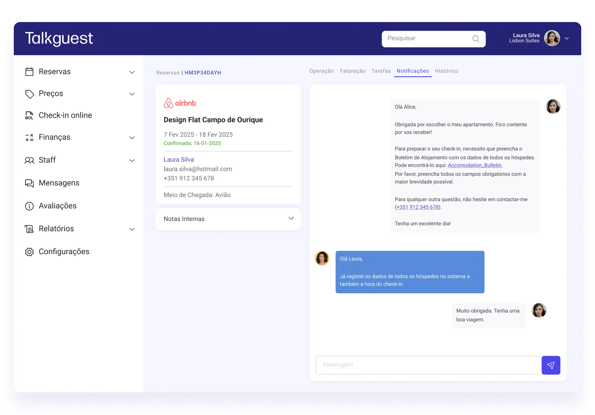Click the Finanças calculator icon
The image size is (595, 415).
[x=29, y=137]
